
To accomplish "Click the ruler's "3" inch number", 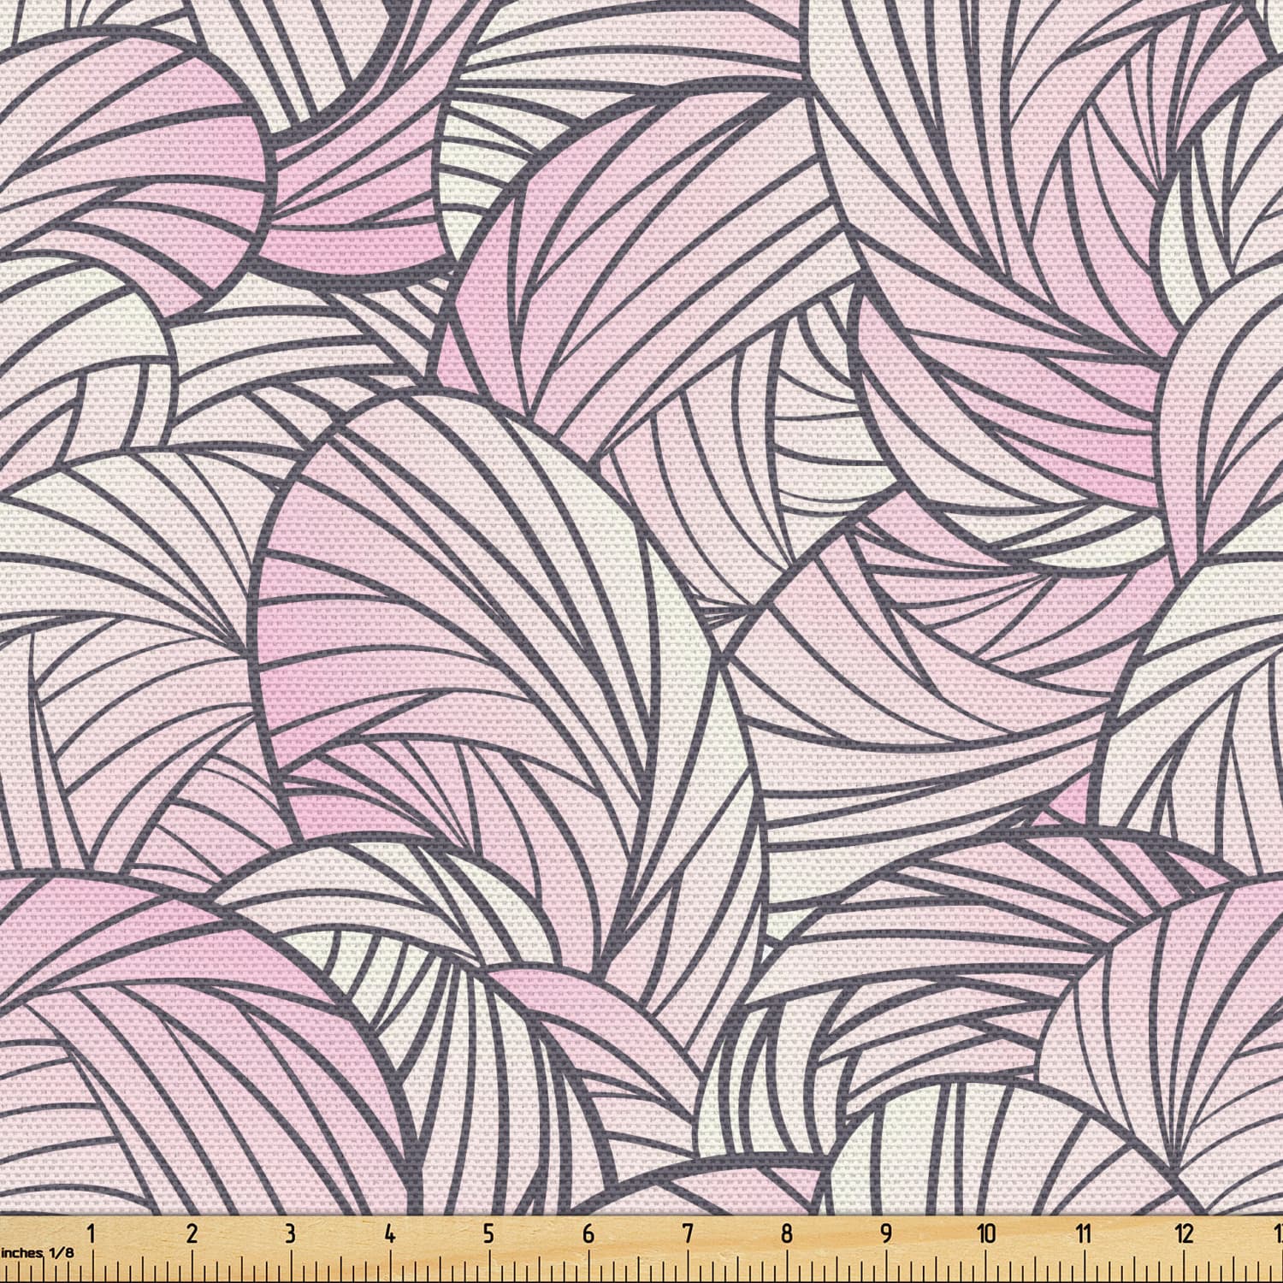I will point(290,1233).
